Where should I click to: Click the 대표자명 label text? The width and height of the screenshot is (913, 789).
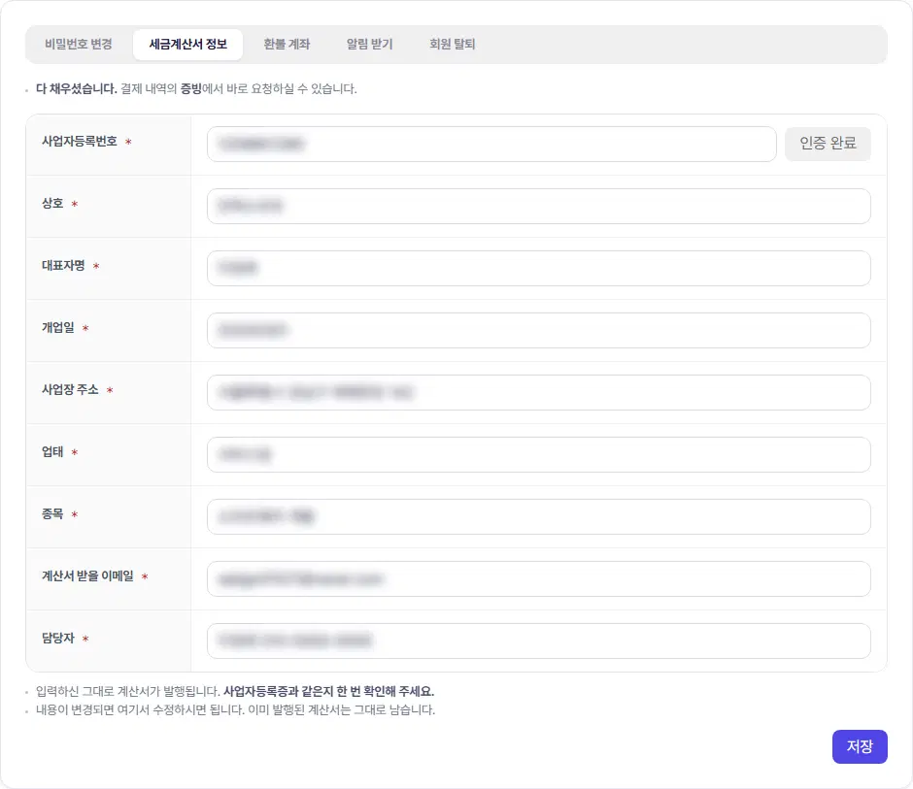point(63,266)
